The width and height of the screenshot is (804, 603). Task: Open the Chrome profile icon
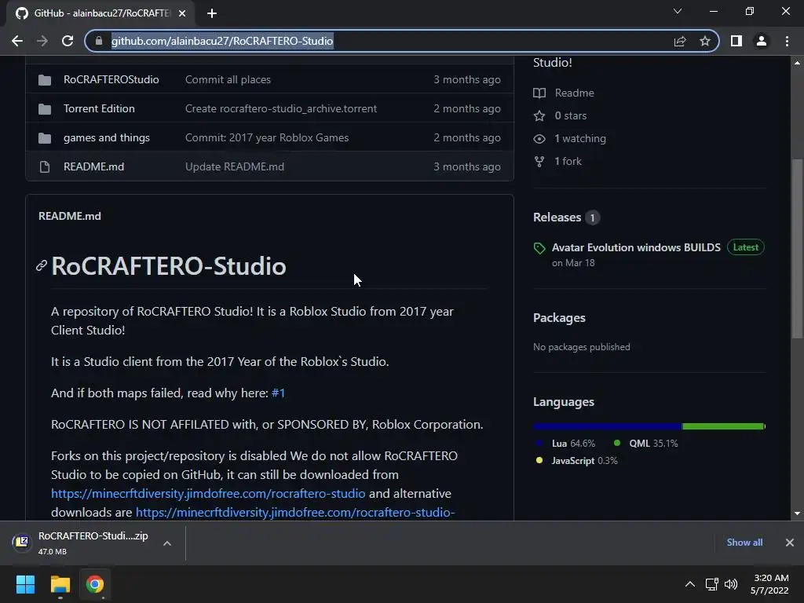point(762,41)
